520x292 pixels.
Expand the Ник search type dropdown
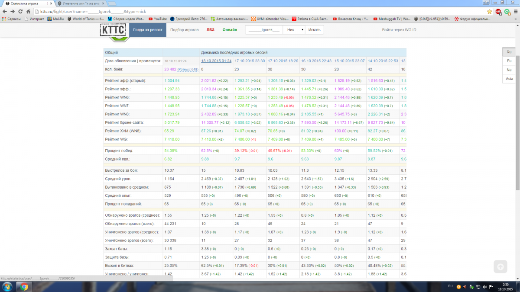(294, 30)
